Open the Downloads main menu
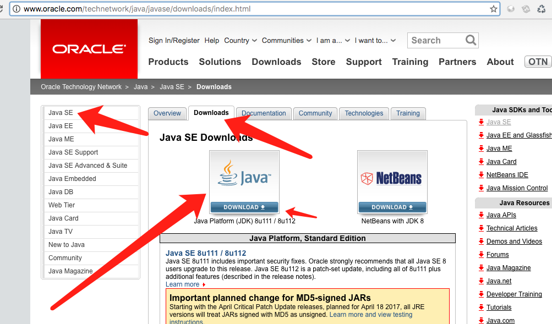The height and width of the screenshot is (324, 552). click(276, 62)
